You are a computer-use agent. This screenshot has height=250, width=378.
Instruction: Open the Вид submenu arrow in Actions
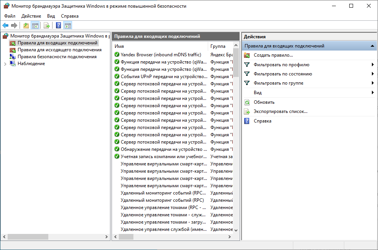click(373, 93)
